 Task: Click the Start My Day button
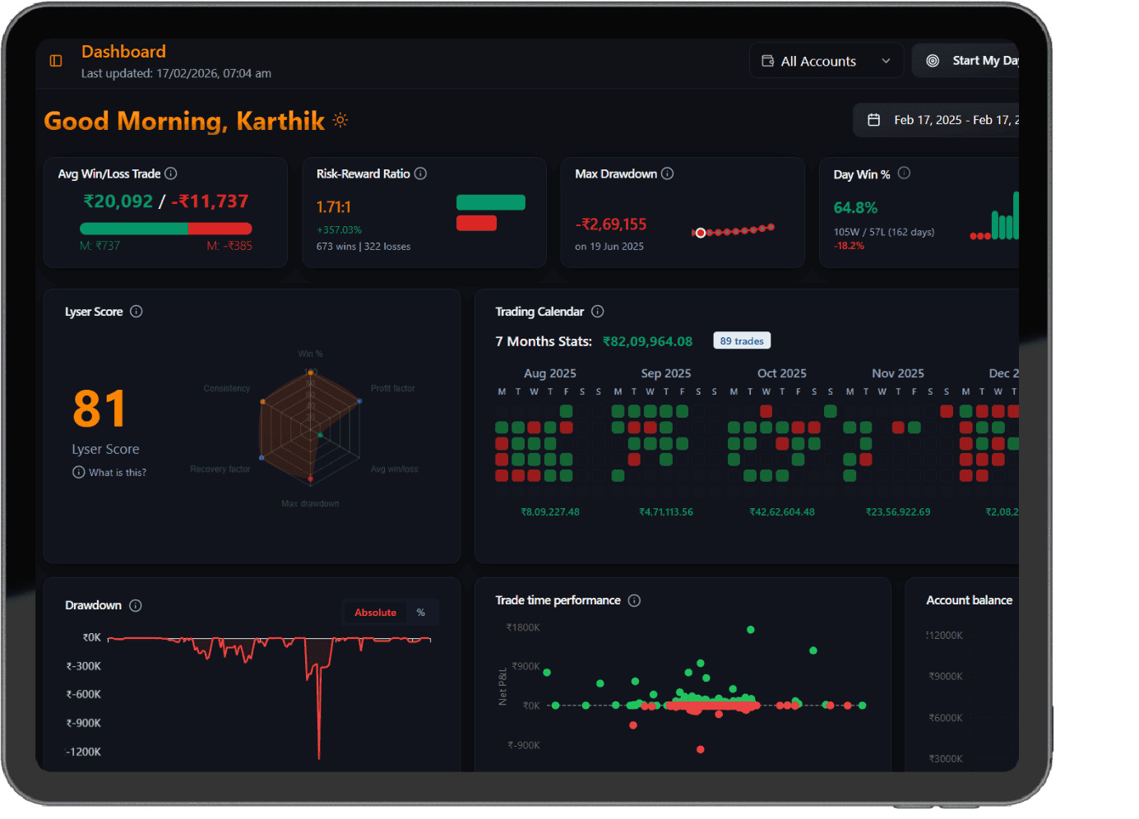pyautogui.click(x=966, y=61)
